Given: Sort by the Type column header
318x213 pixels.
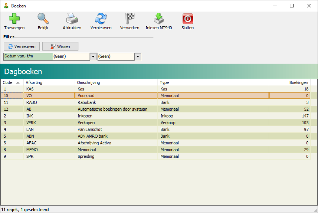Looking at the screenshot, I should coord(213,82).
